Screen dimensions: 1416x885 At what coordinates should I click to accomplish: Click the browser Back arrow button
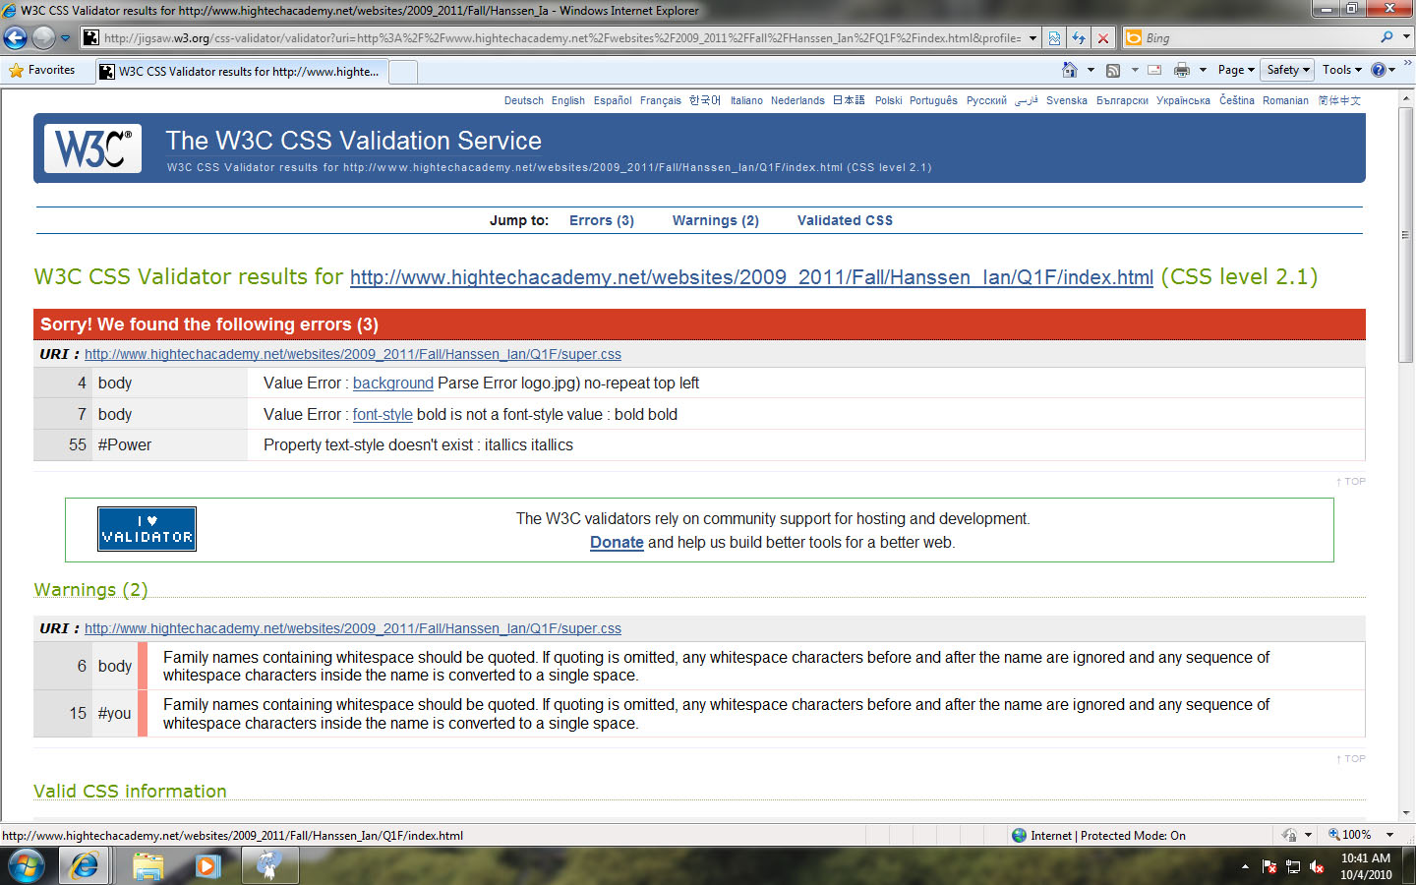16,38
